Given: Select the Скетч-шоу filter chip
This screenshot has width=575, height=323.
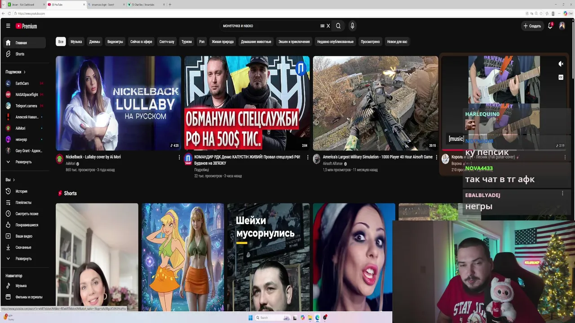Looking at the screenshot, I should click(x=167, y=42).
